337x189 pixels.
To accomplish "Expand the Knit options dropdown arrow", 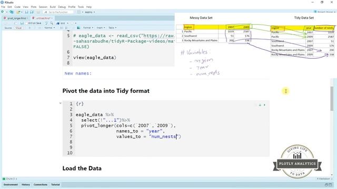I will tap(68, 23).
